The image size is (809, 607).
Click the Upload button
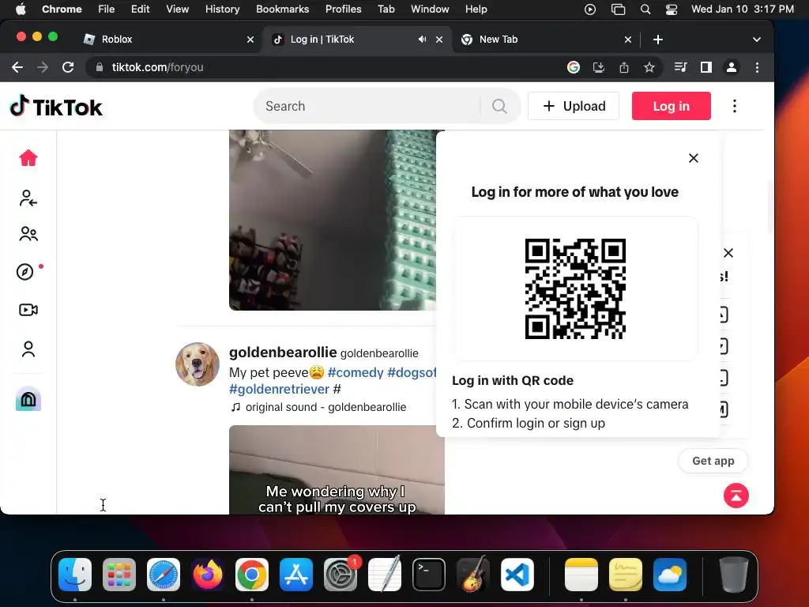click(x=574, y=106)
